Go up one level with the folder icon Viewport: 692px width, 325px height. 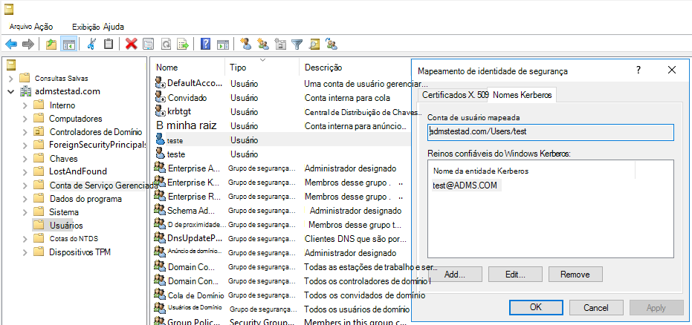click(51, 44)
